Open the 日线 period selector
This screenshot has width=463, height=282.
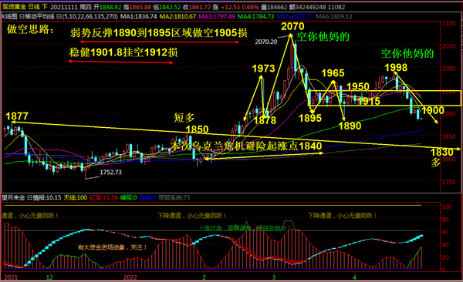pyautogui.click(x=34, y=7)
